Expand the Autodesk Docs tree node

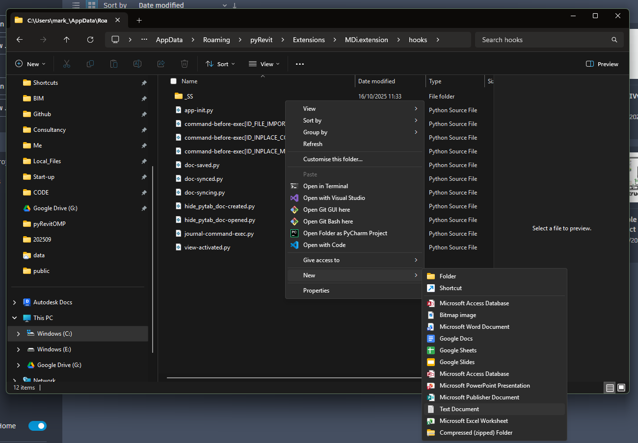pos(14,302)
